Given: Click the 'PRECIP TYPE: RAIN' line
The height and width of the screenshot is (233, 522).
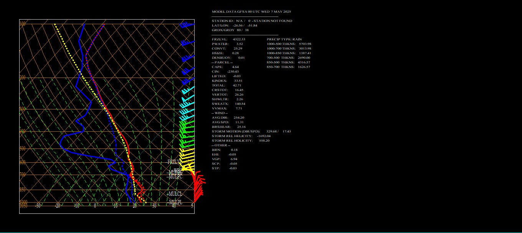Looking at the screenshot, I should [284, 39].
